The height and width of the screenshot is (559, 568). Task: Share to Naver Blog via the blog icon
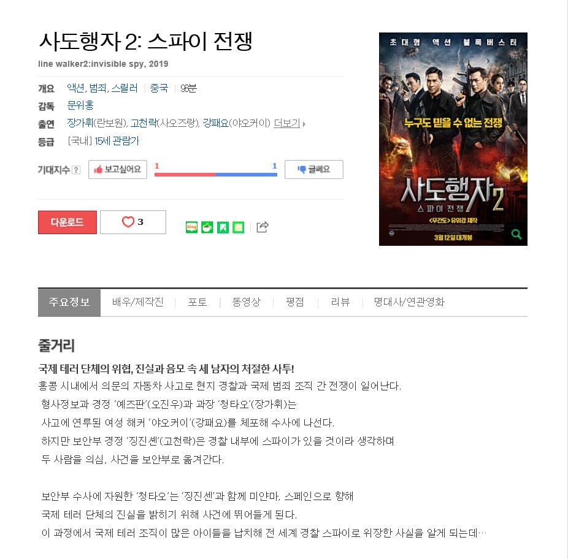pyautogui.click(x=191, y=227)
